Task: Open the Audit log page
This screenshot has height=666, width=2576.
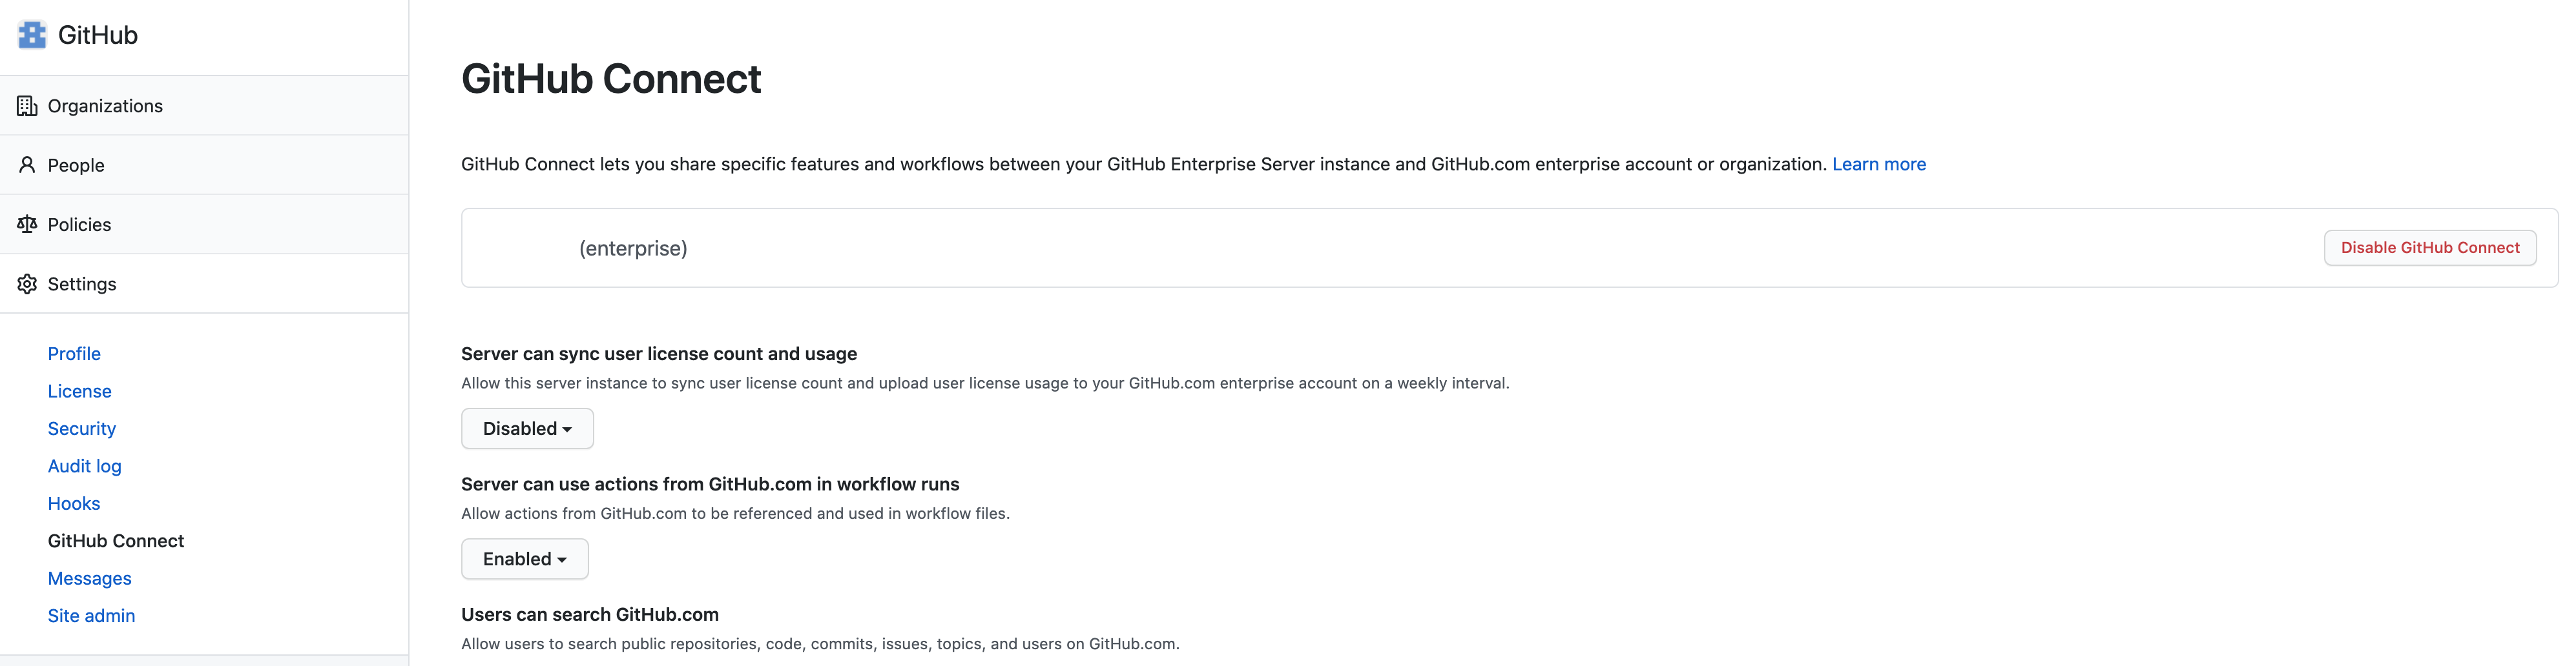Action: [x=84, y=465]
